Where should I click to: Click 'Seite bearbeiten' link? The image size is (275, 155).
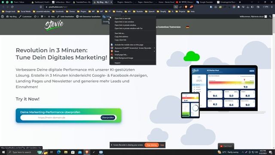pyautogui.click(x=66, y=16)
